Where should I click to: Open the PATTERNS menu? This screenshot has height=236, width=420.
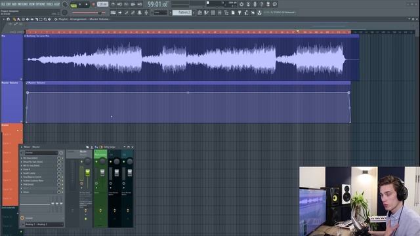(x=22, y=5)
